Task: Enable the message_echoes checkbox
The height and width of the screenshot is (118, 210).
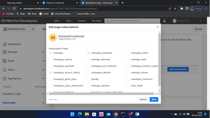Action: 128,73
